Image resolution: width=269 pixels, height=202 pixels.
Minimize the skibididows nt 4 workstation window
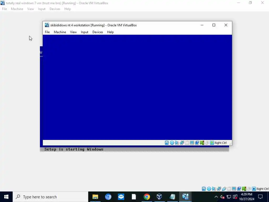tap(202, 25)
